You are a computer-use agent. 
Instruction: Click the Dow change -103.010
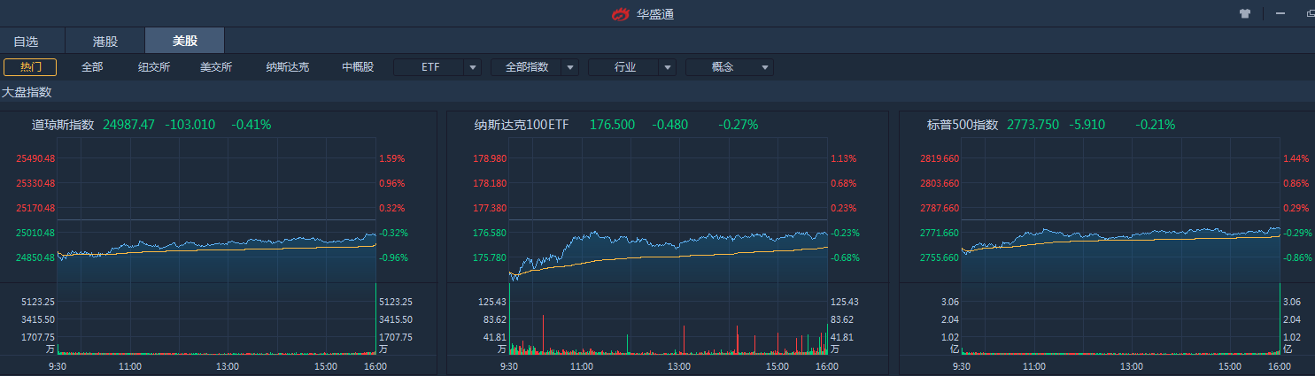(x=190, y=125)
